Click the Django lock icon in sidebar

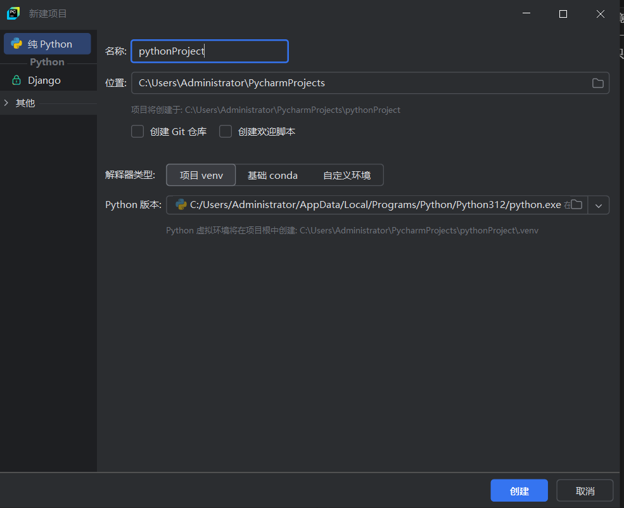point(16,81)
